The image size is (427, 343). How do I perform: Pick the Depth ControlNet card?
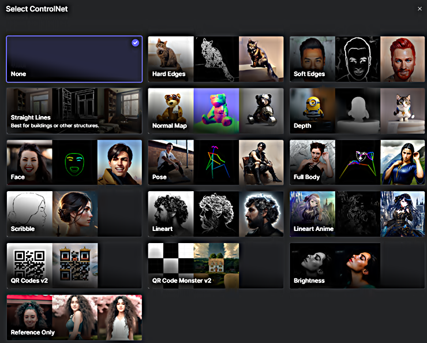pos(357,111)
